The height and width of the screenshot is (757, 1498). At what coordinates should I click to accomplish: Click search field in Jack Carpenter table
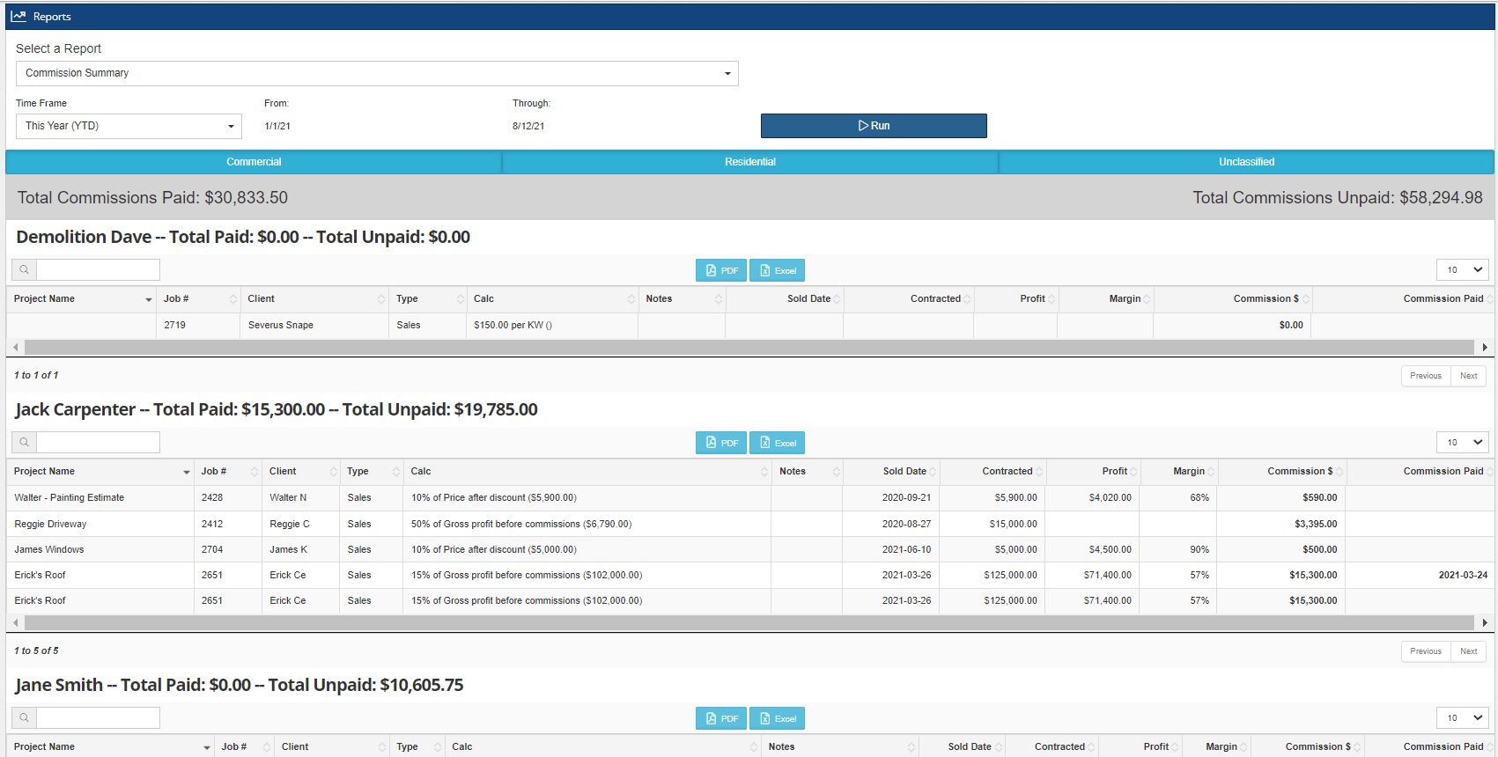tap(98, 443)
